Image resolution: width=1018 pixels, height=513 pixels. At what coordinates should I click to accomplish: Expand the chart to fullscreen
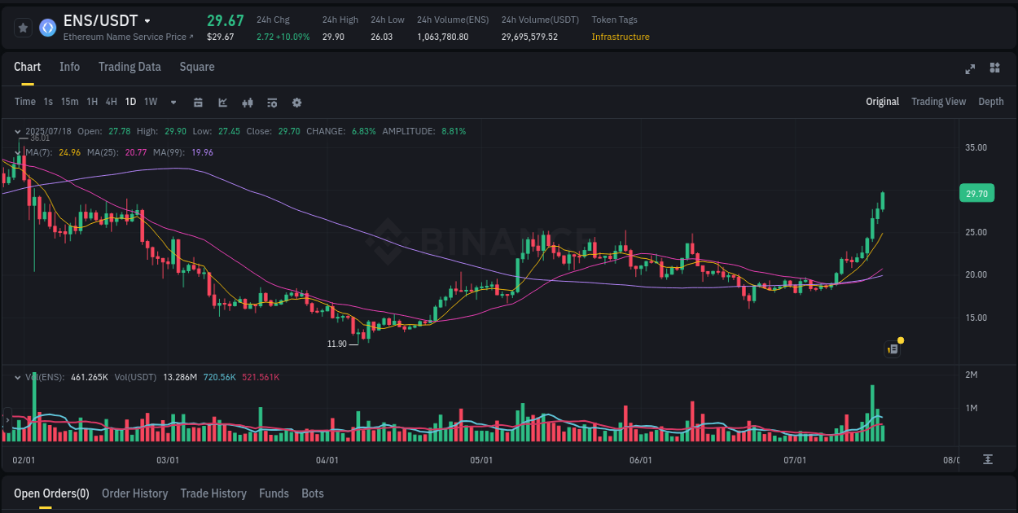969,69
